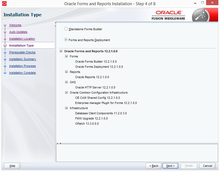Click the Oracle logo icon in title bar

click(4, 4)
